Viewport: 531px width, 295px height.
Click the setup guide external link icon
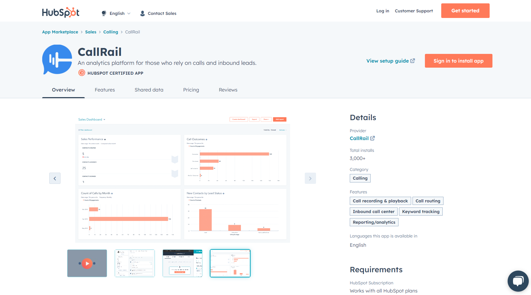coord(413,61)
